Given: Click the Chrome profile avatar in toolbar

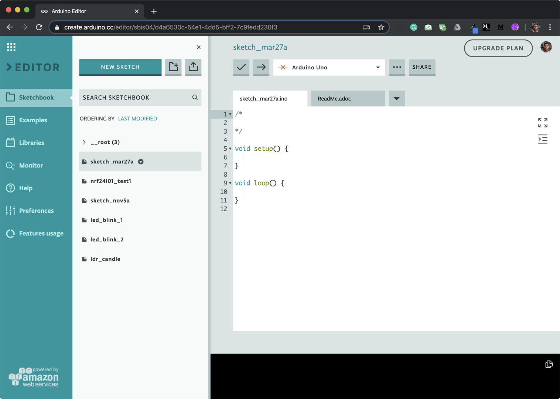Looking at the screenshot, I should (536, 27).
